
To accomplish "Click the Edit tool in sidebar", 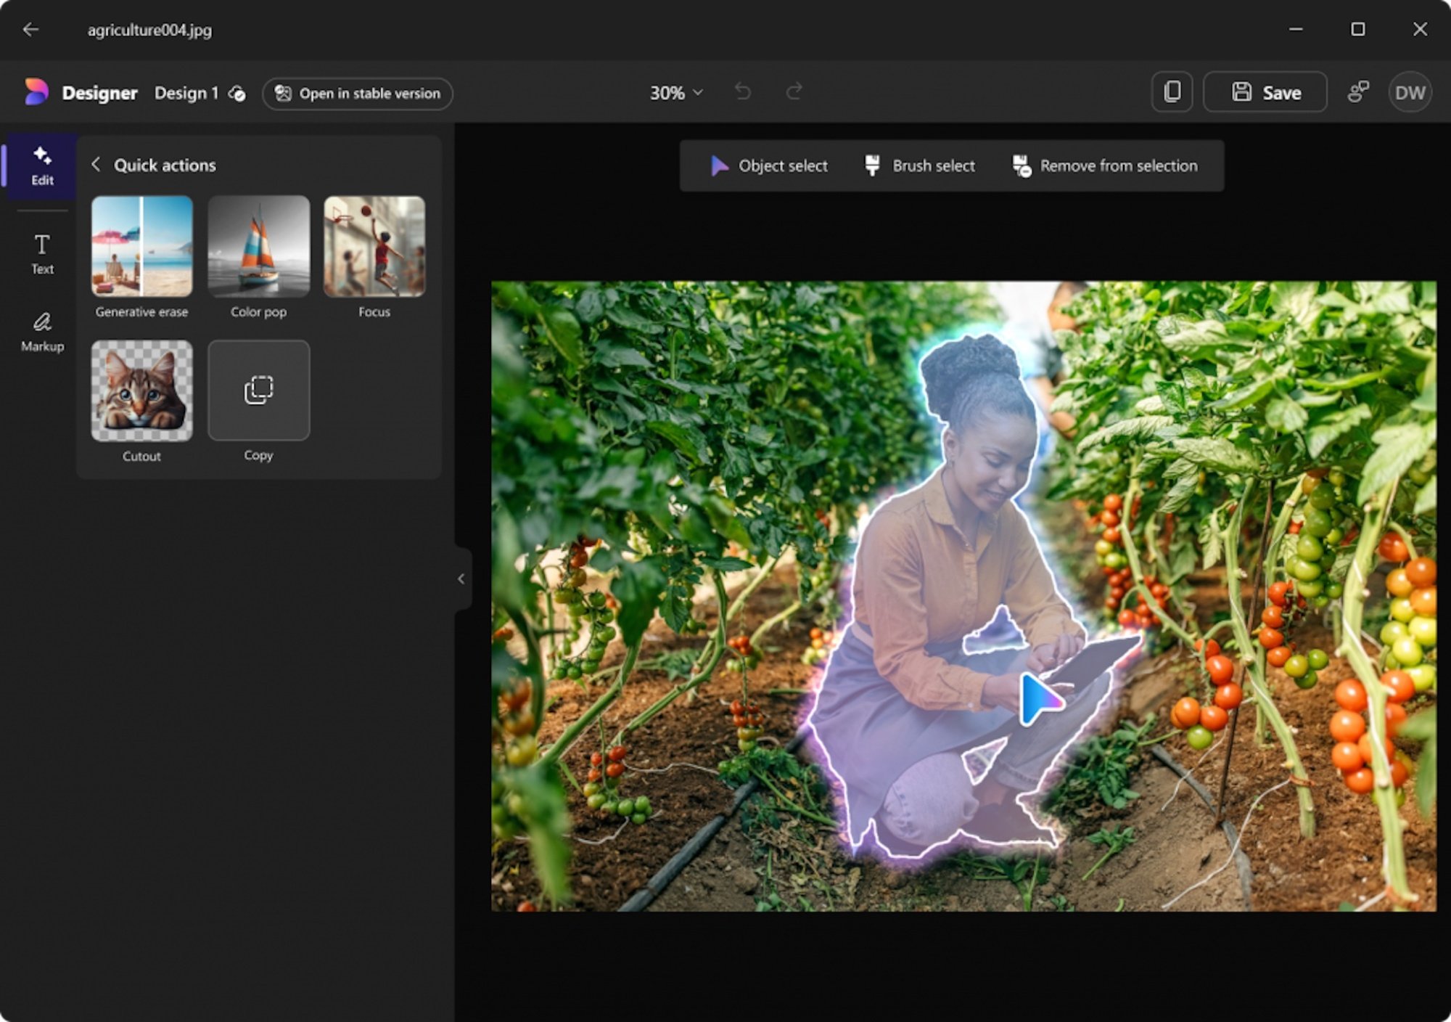I will click(41, 166).
